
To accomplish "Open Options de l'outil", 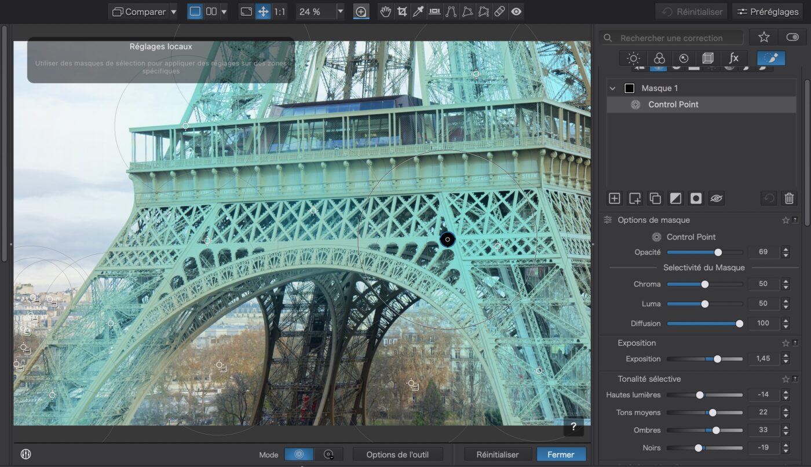I will click(398, 454).
